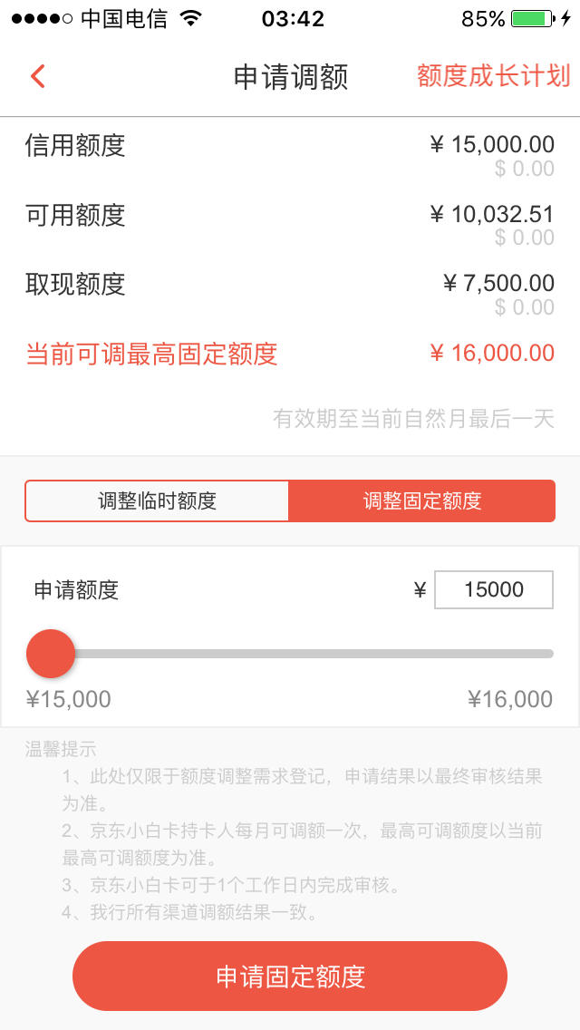Tap the 信用额度 row label
Image resolution: width=580 pixels, height=1030 pixels.
(x=75, y=145)
